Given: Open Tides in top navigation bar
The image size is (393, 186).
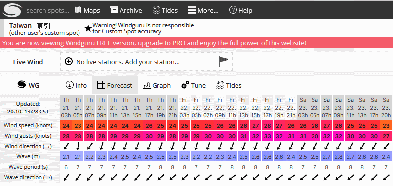Looking at the screenshot, I should (x=165, y=10).
